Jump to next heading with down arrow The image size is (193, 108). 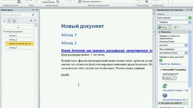(35, 21)
